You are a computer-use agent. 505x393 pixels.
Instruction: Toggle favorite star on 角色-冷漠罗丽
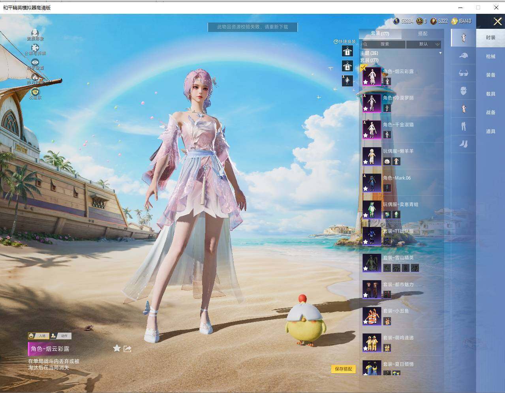click(366, 109)
